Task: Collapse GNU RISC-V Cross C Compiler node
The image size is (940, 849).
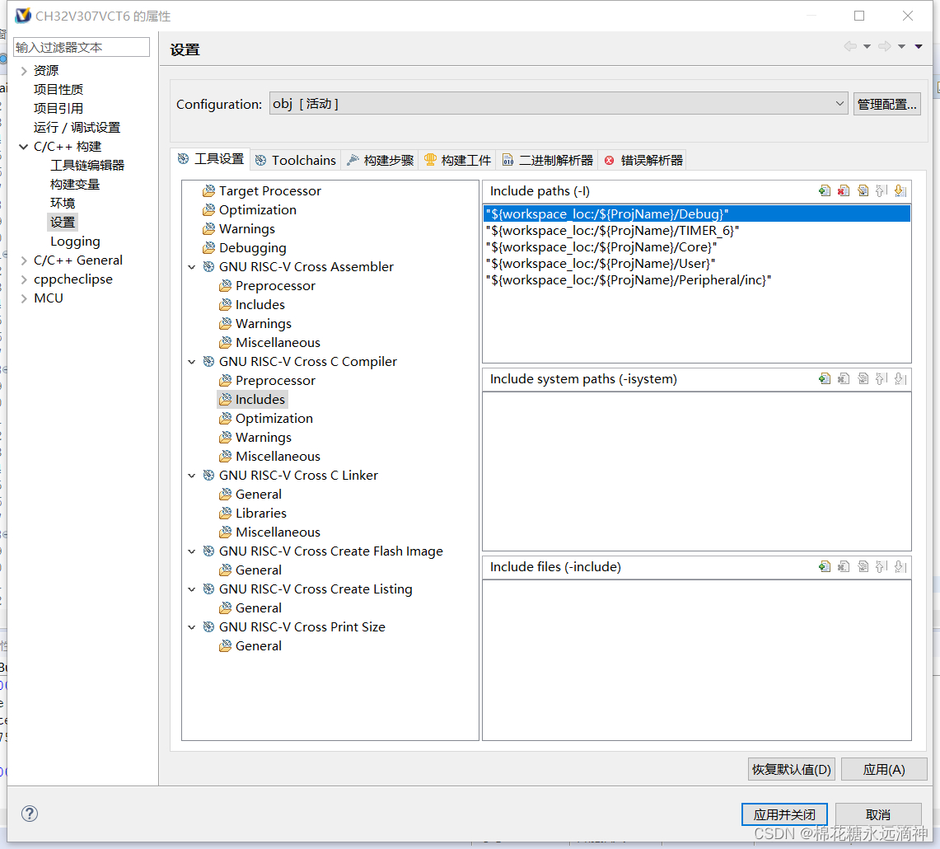Action: (192, 362)
